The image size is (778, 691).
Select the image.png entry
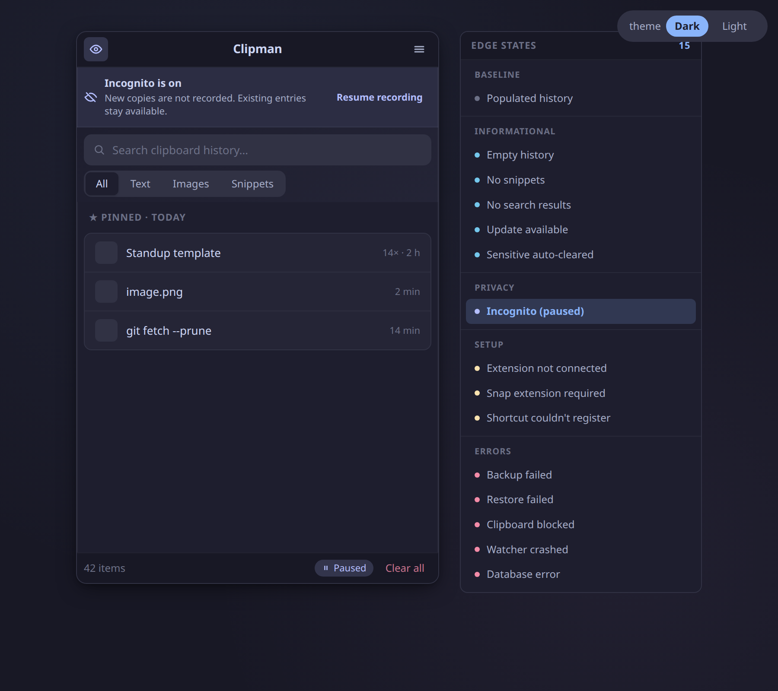click(258, 292)
